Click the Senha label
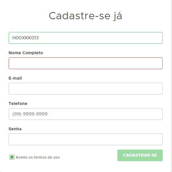 pyautogui.click(x=15, y=129)
